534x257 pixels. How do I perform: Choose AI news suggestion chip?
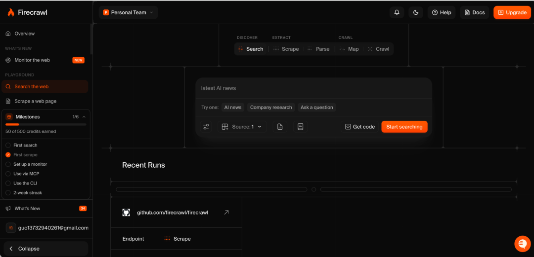click(233, 108)
